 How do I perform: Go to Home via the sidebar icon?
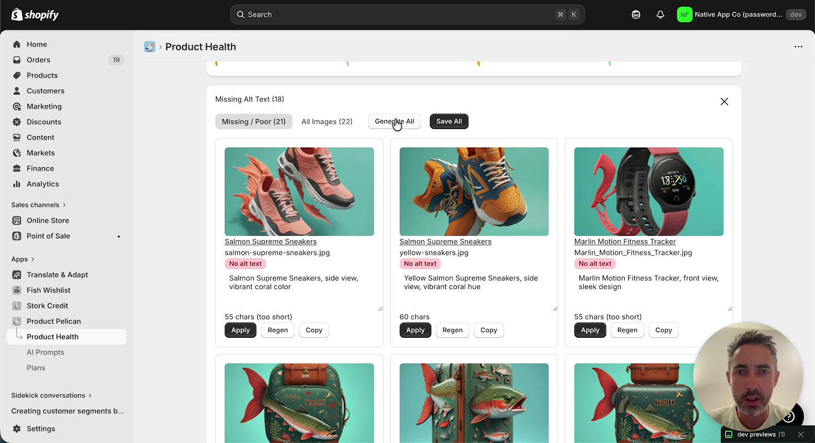click(18, 44)
